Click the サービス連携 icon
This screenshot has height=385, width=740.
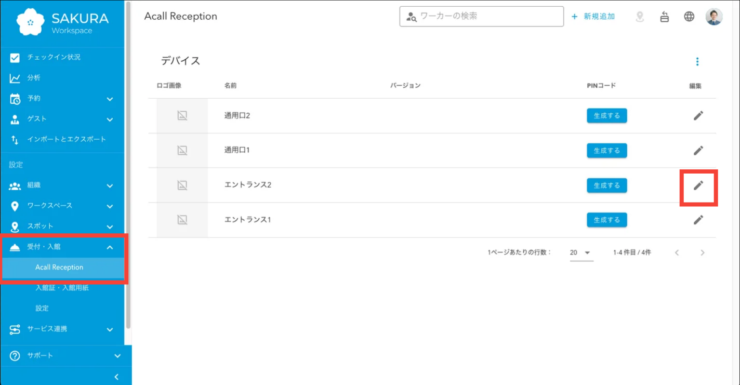click(15, 329)
